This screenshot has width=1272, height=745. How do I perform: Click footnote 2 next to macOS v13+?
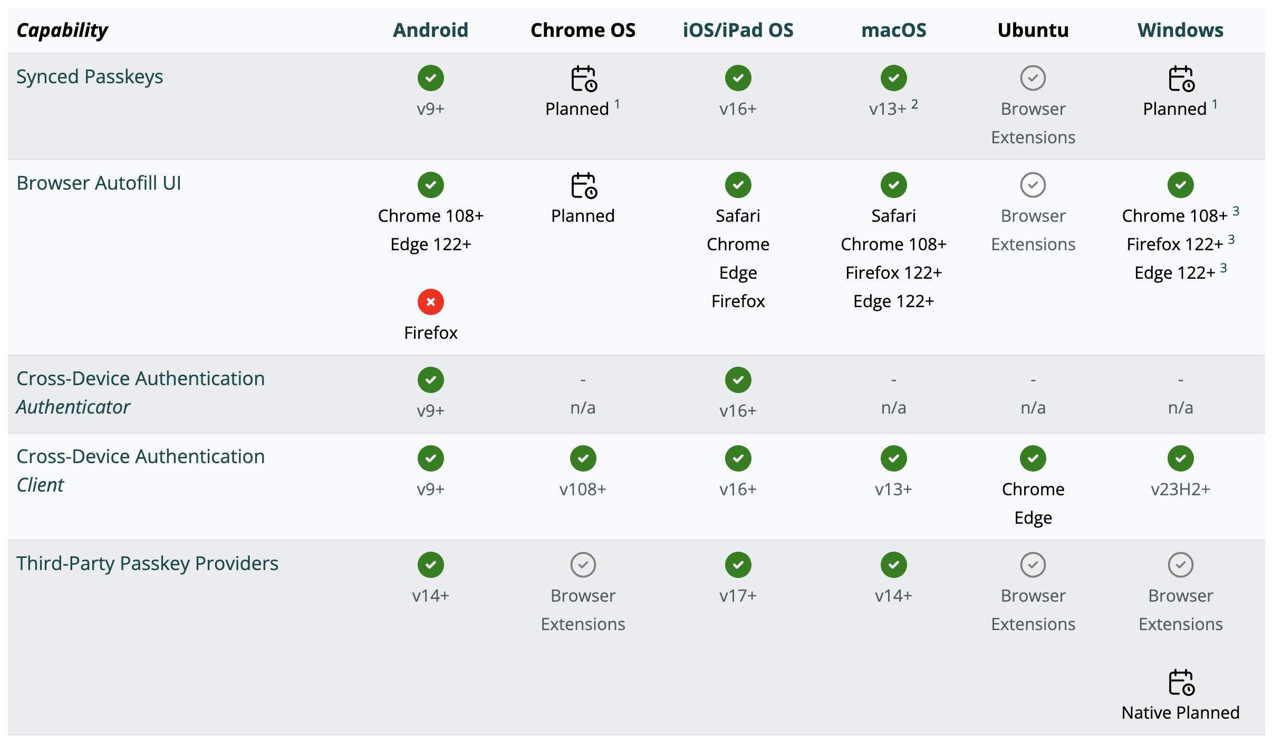tap(915, 104)
